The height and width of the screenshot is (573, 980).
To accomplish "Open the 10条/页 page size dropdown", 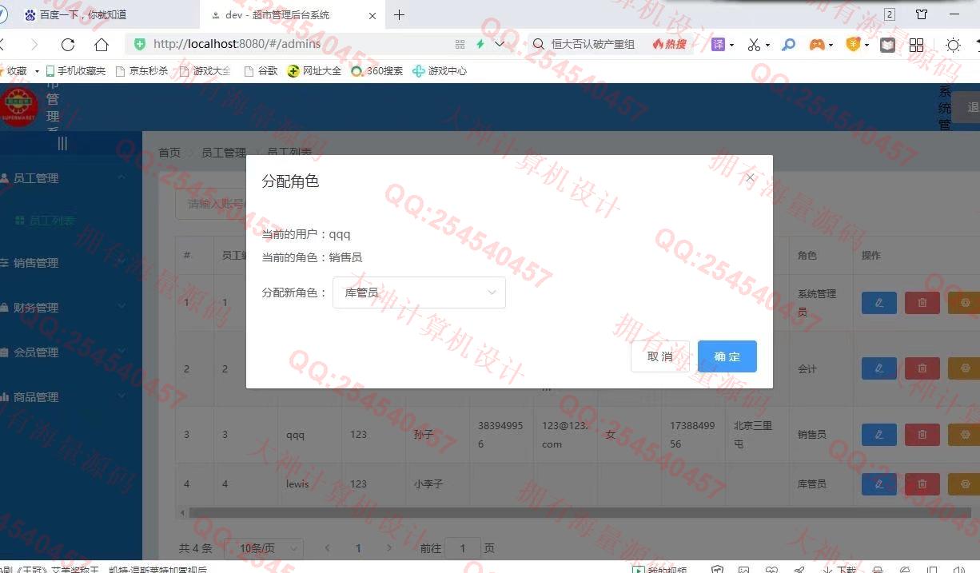I will pyautogui.click(x=264, y=548).
